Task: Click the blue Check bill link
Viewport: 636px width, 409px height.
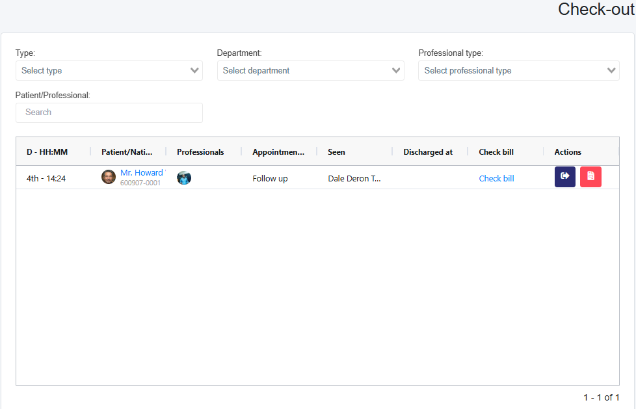Action: (496, 178)
